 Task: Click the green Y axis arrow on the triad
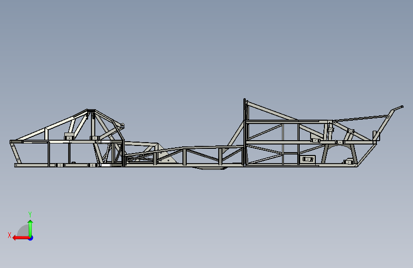[30, 228]
